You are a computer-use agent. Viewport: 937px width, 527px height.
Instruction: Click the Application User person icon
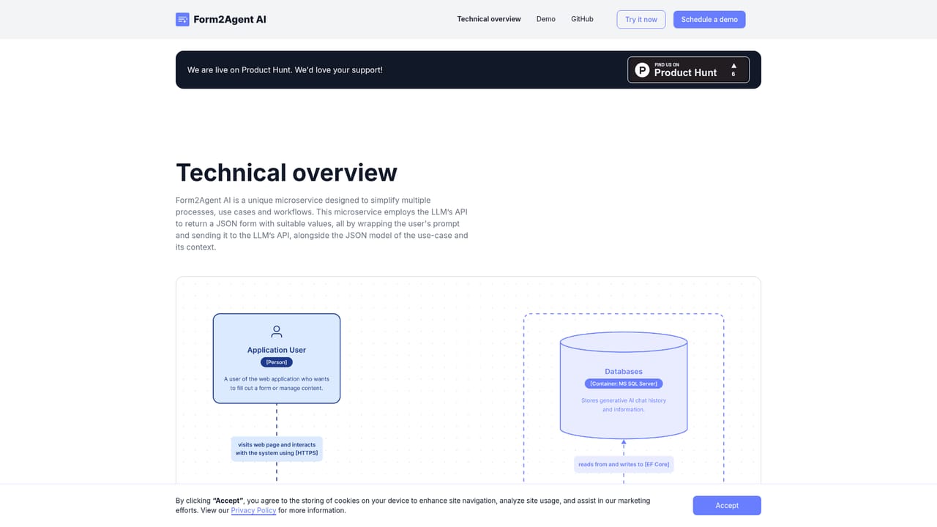pyautogui.click(x=277, y=332)
